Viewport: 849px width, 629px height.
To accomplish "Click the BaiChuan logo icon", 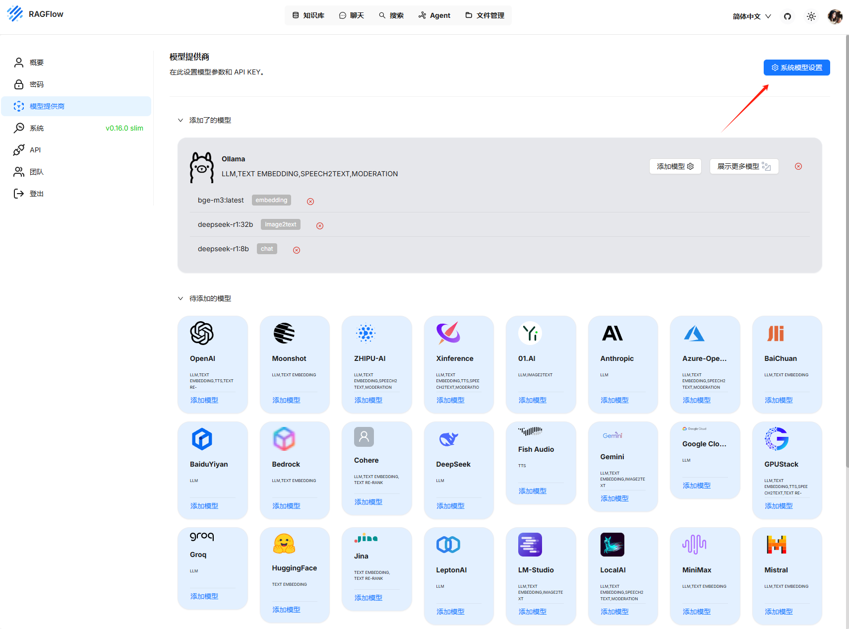I will pos(777,333).
